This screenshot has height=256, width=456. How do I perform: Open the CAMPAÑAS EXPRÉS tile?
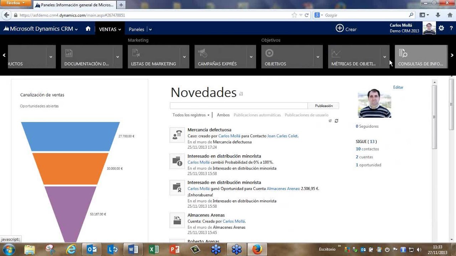coord(221,57)
